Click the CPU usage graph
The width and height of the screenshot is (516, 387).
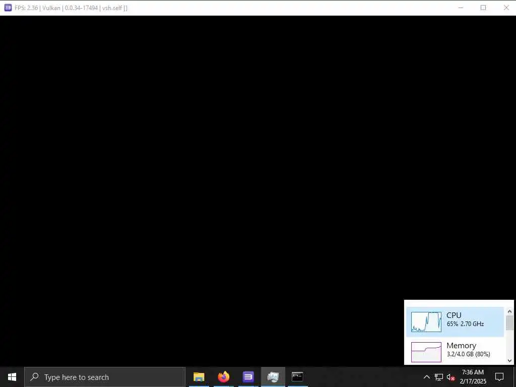click(x=426, y=322)
